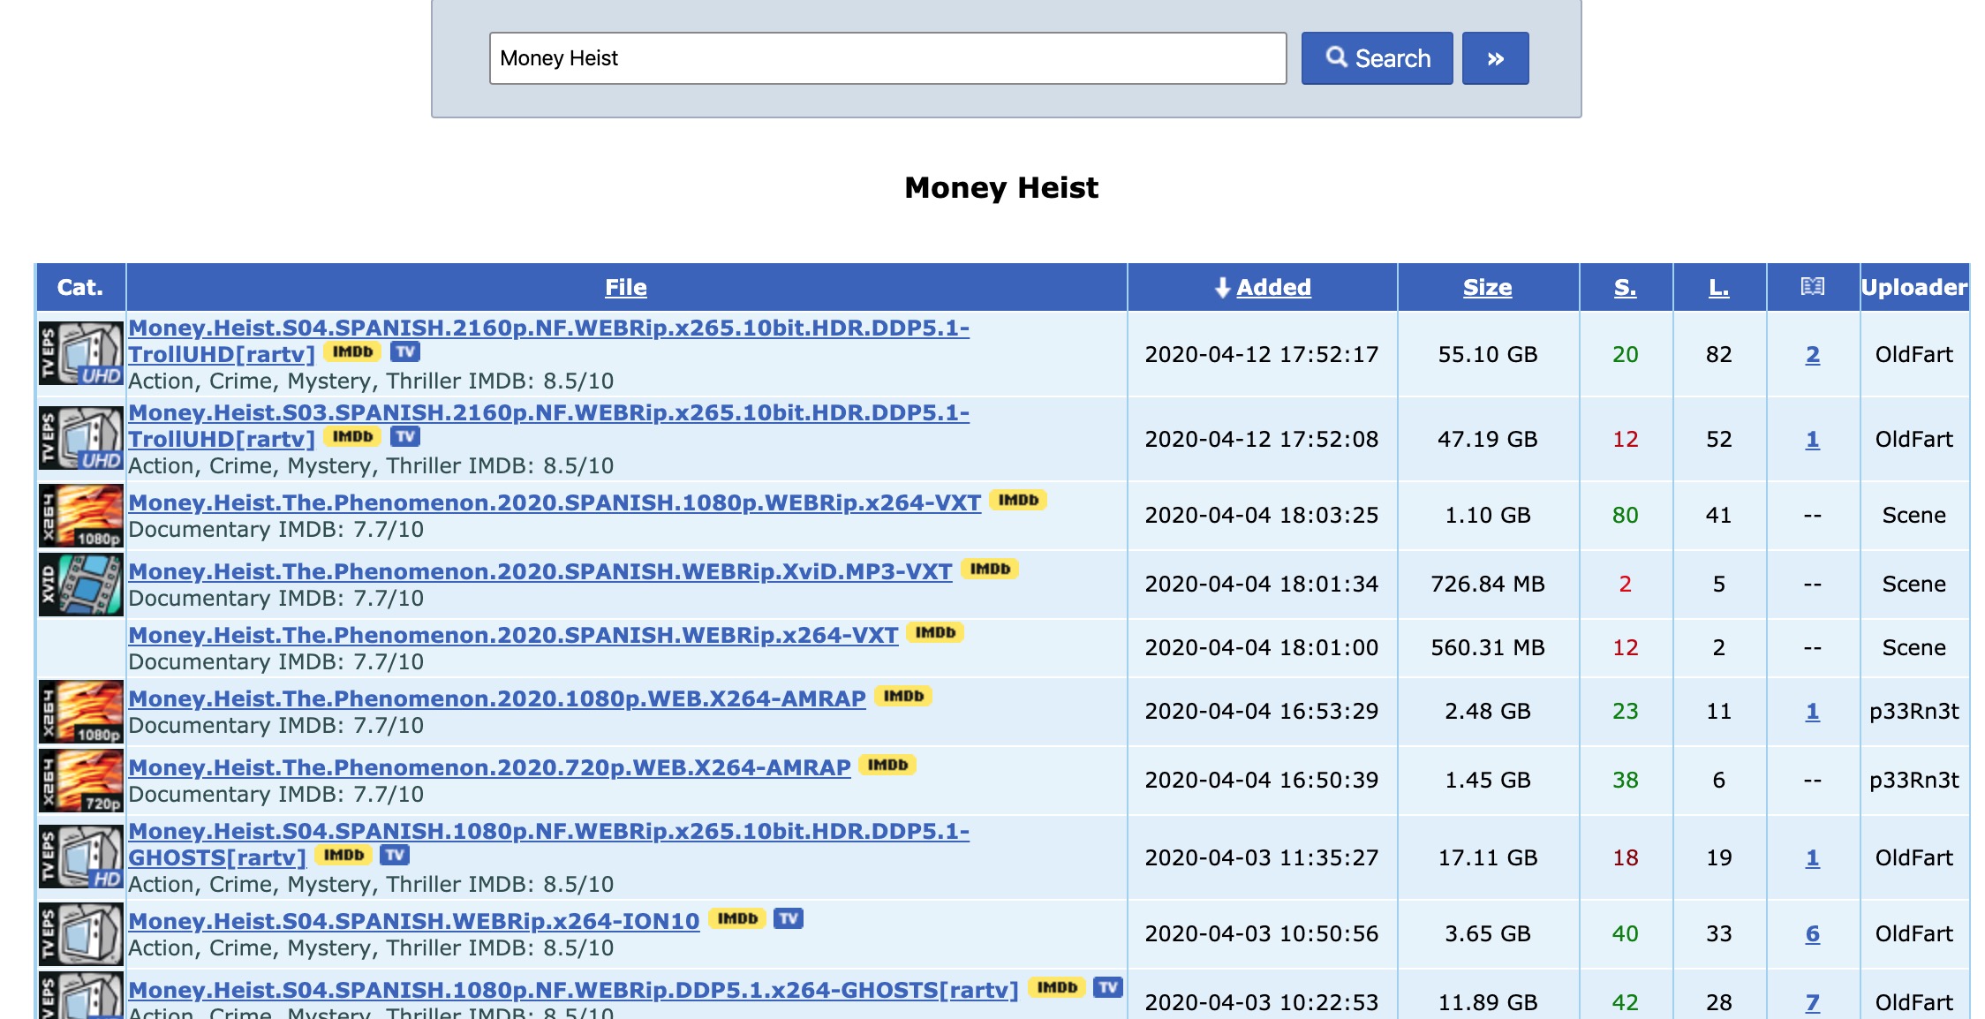
Task: Open Phenomenon.2020.720p.WEB.X264-AMRAP link
Action: pos(489,767)
